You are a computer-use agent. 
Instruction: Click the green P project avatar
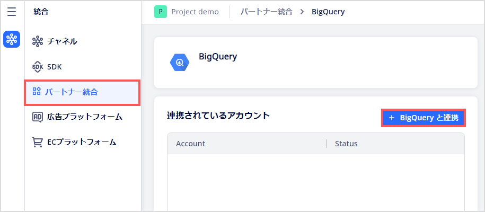tap(161, 12)
